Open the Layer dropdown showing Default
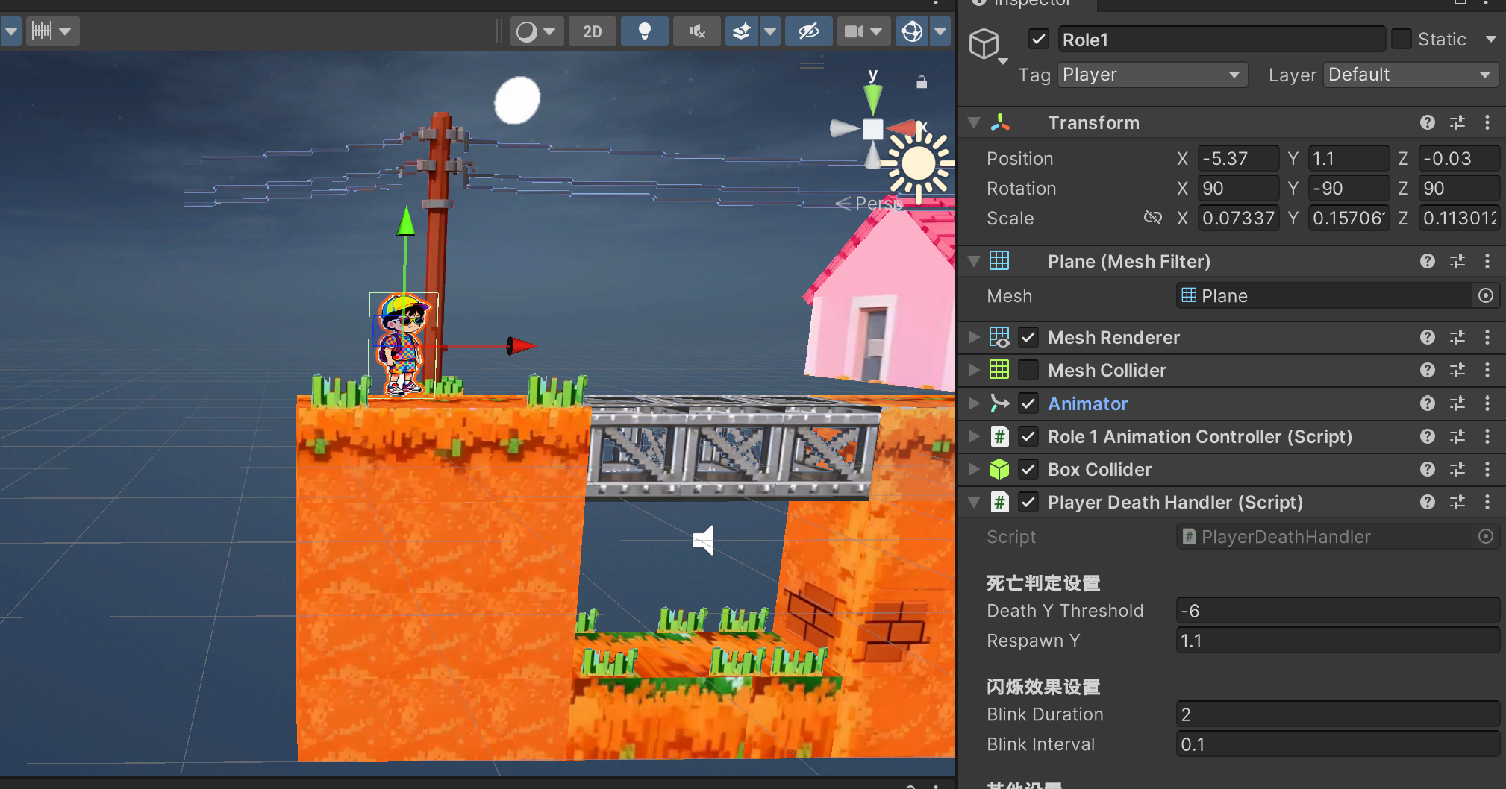 pos(1409,75)
